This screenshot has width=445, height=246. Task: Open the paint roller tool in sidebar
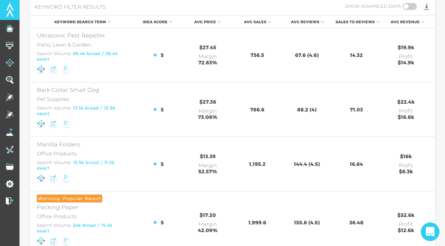pos(10,45)
